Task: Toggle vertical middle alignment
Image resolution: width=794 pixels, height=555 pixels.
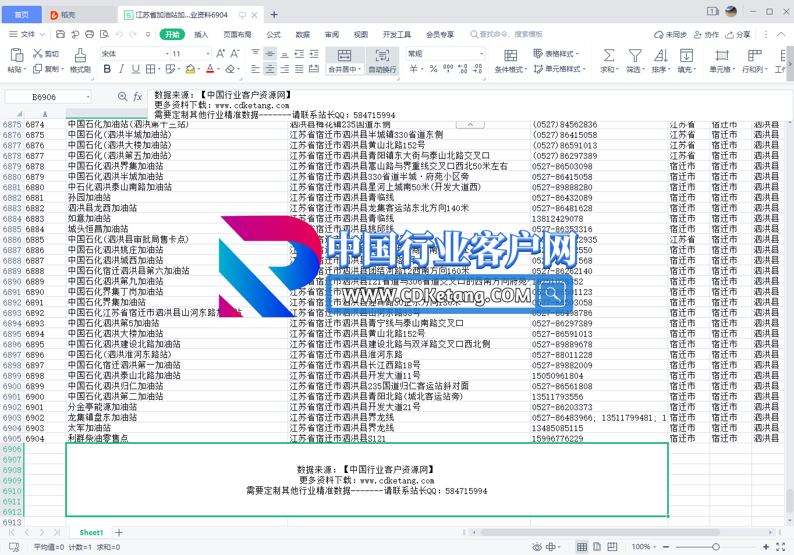Action: [270, 54]
